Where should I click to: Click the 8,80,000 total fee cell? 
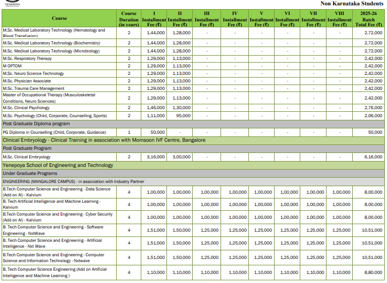(x=368, y=272)
